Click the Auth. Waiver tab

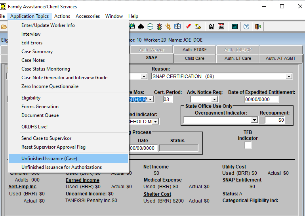pyautogui.click(x=152, y=50)
